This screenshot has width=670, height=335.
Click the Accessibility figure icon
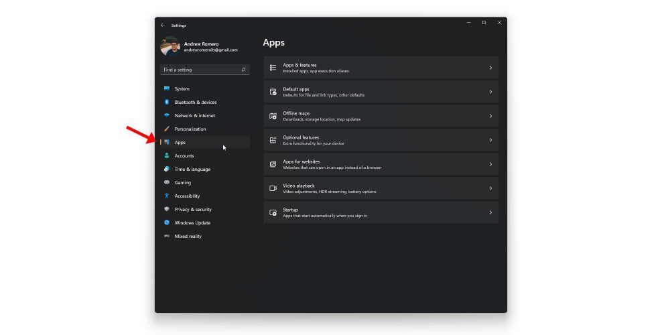(167, 196)
